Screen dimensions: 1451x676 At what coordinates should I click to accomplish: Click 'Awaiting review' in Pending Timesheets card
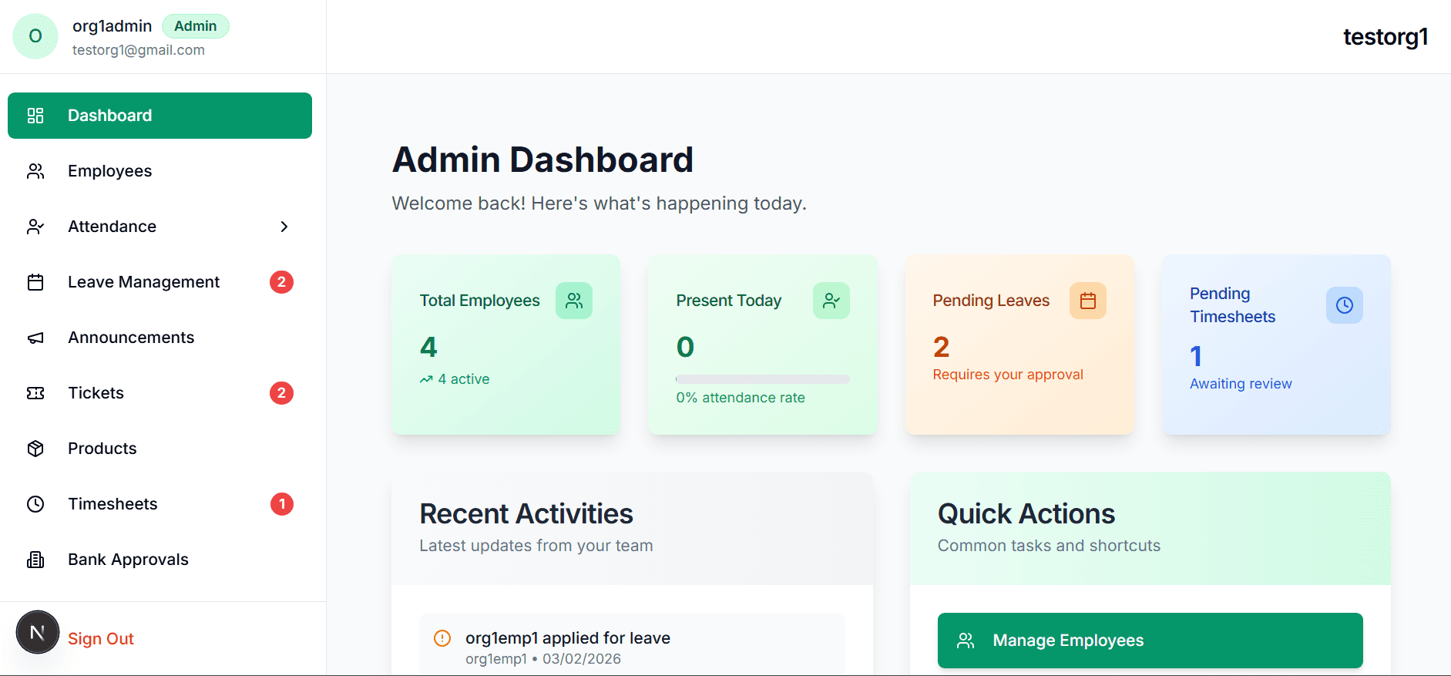[x=1241, y=384]
